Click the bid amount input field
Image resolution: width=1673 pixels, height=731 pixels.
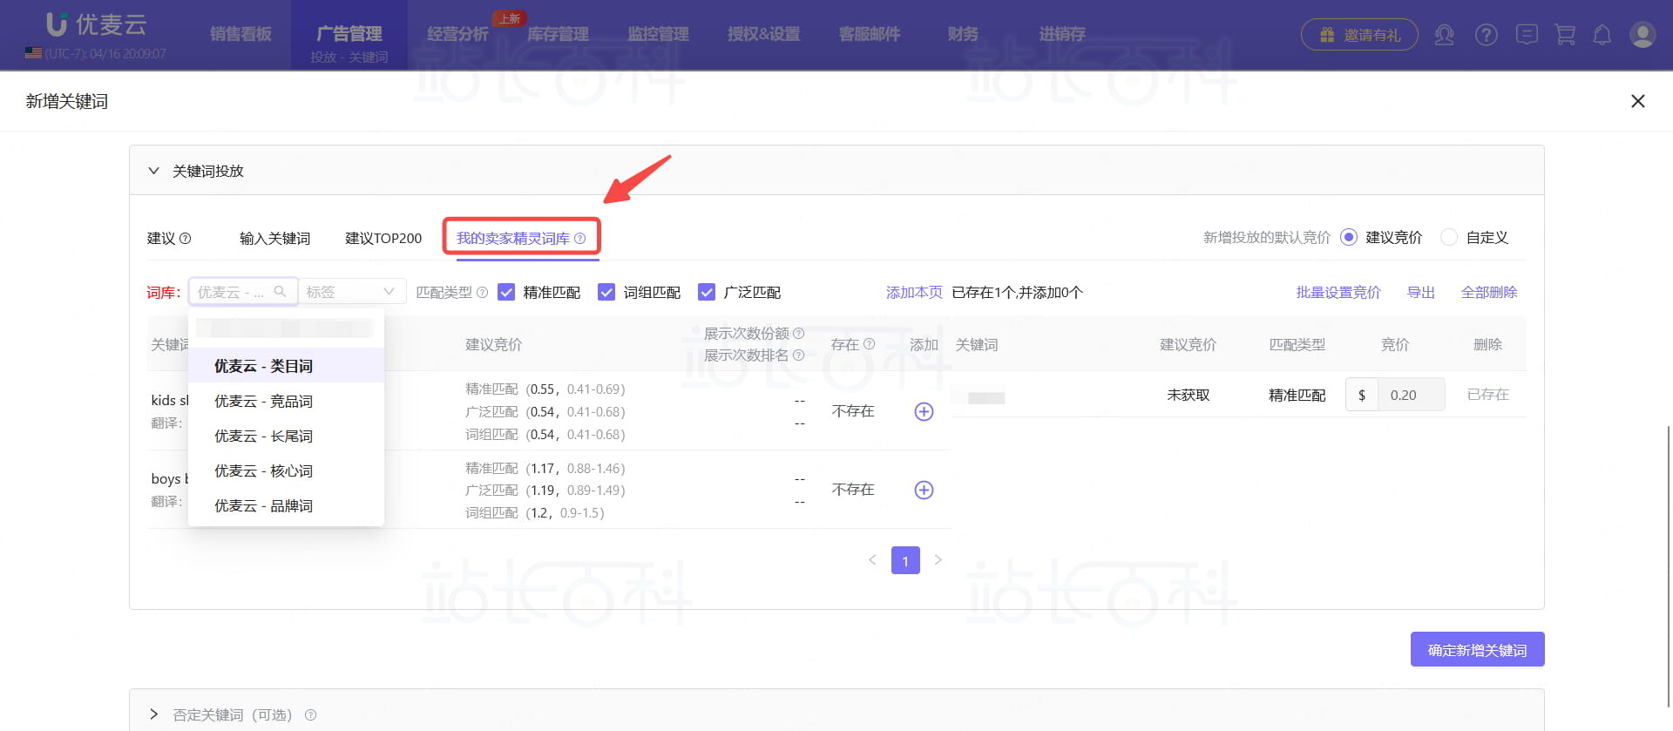click(x=1410, y=395)
